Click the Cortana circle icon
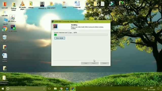 click(8, 89)
